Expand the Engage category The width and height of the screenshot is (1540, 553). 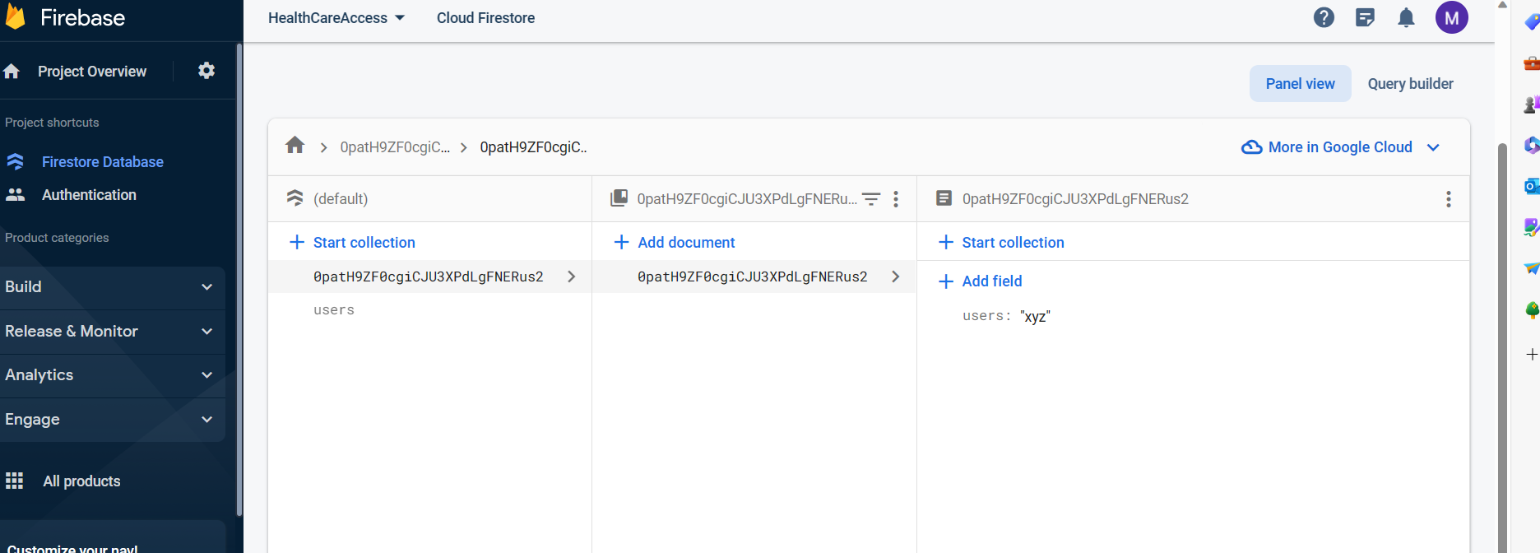pos(111,420)
